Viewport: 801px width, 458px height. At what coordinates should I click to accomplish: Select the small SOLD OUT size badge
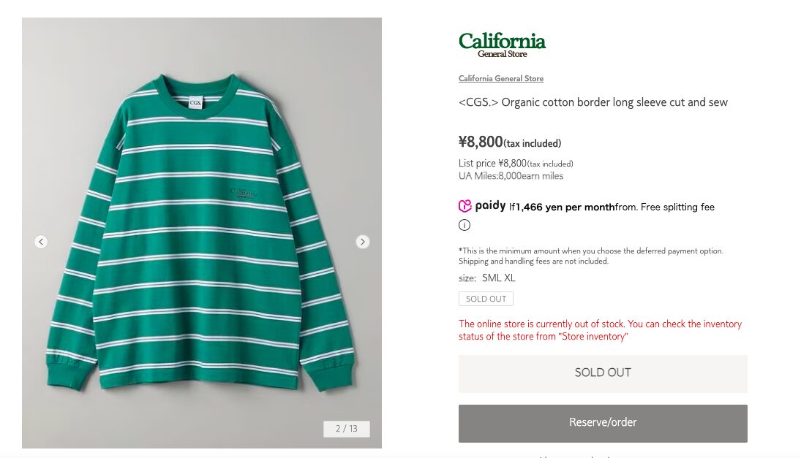pos(486,299)
